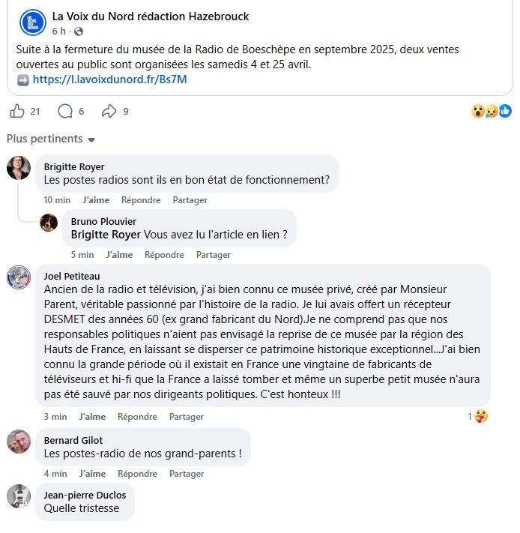Click the thumbs-up Like icon on post
This screenshot has height=533, width=520.
click(16, 112)
